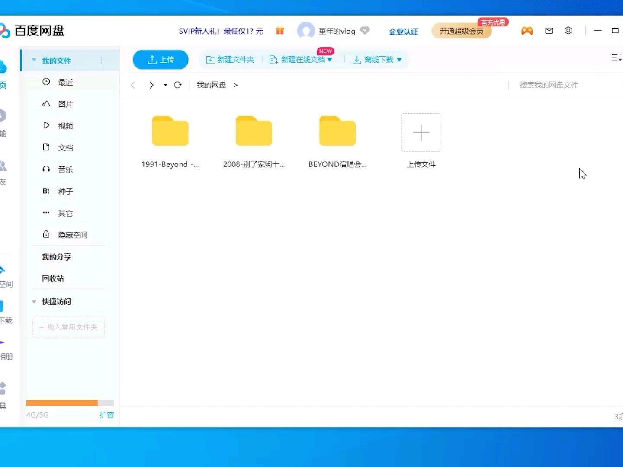Toggle the sort/view list icon

click(617, 58)
